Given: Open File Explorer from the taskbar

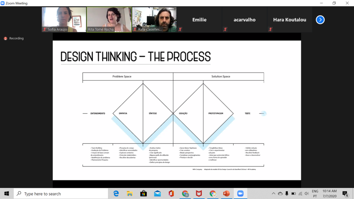Looking at the screenshot, I should [x=130, y=193].
